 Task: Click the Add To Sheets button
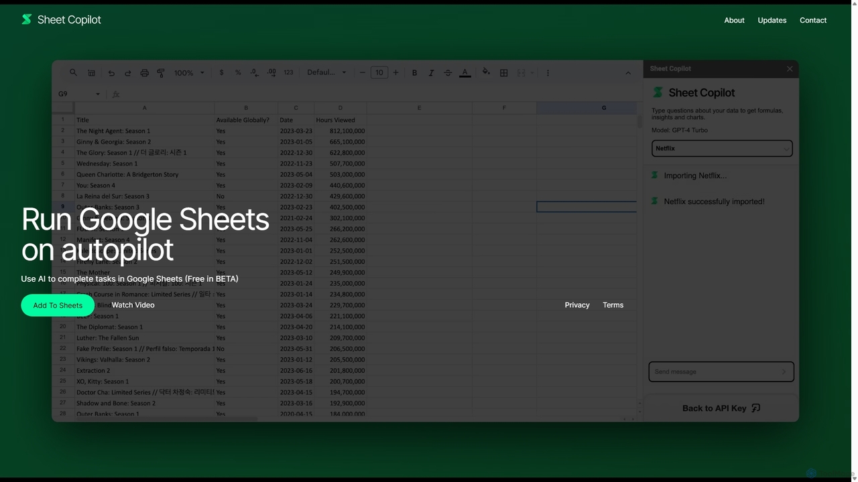[58, 305]
